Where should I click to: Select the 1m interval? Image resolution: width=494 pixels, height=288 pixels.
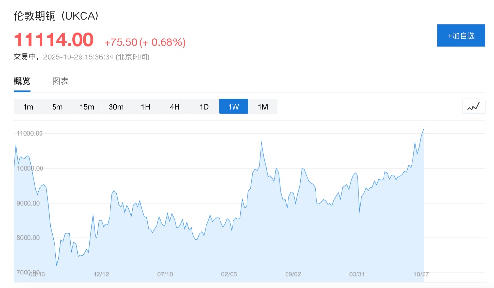pos(28,107)
